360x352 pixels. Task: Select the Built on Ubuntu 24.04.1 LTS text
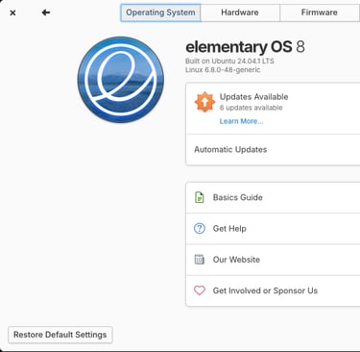[229, 61]
